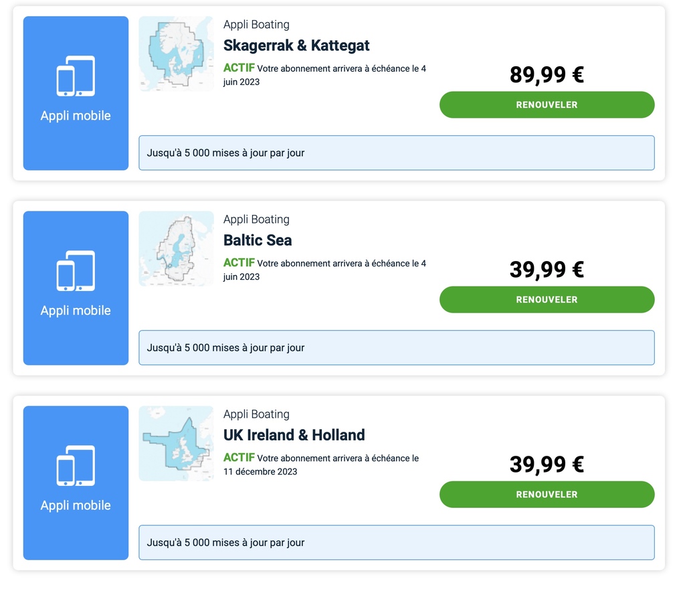This screenshot has width=685, height=589.
Task: Click the Appli mobile tile for Skagerrak
Action: [x=76, y=93]
